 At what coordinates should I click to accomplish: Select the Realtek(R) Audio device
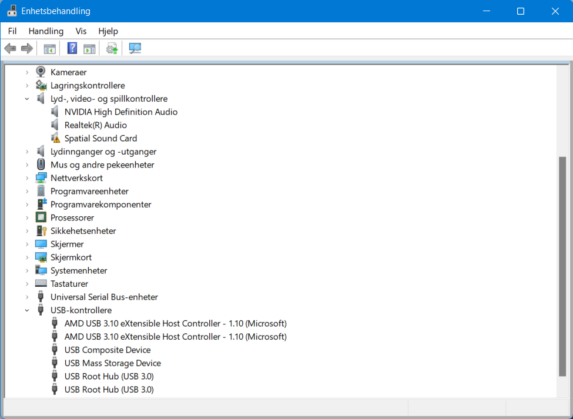click(96, 125)
